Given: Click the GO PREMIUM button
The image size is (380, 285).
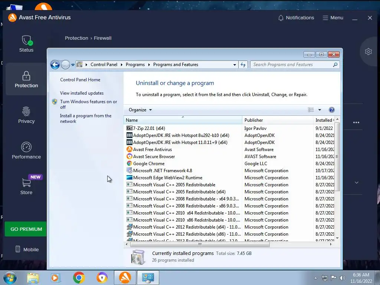Looking at the screenshot, I should click(x=26, y=229).
